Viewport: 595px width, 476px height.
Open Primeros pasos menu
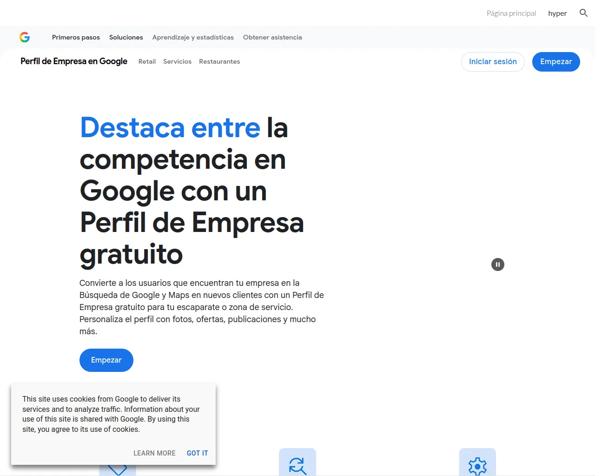pyautogui.click(x=76, y=37)
